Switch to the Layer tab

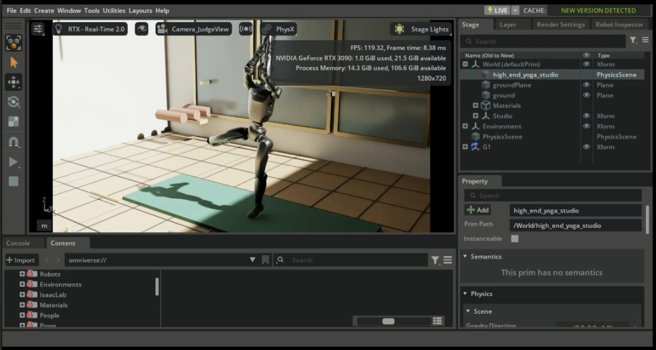[508, 25]
